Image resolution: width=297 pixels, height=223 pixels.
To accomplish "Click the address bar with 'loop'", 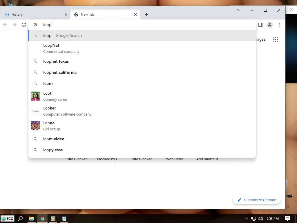I will click(x=142, y=25).
